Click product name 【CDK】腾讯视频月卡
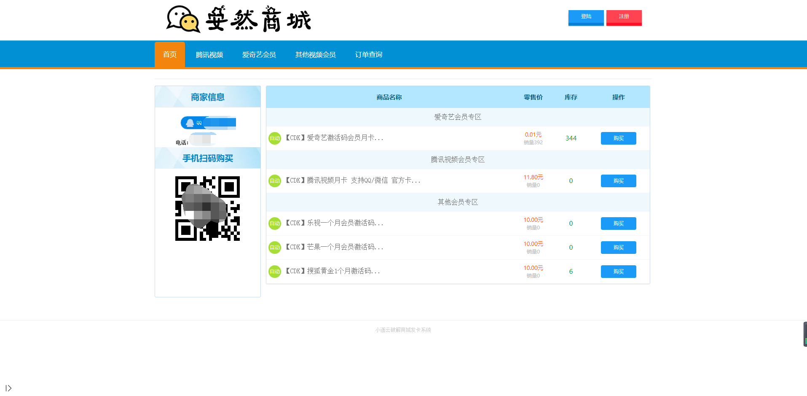The image size is (807, 396). (x=353, y=180)
